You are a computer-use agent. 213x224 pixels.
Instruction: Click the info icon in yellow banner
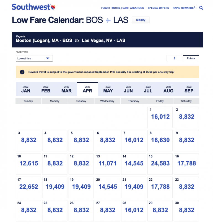click(x=22, y=72)
